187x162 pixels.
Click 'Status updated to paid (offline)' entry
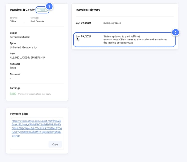121,36
